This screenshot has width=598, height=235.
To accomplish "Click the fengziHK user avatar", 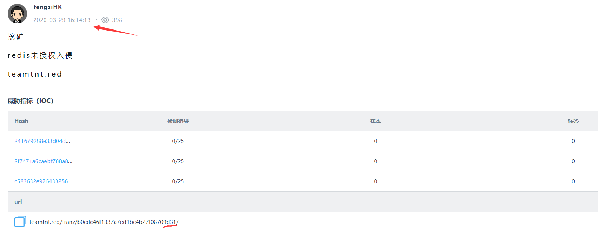I will (17, 14).
